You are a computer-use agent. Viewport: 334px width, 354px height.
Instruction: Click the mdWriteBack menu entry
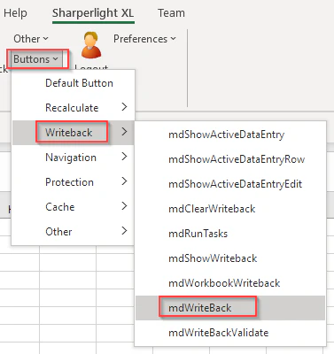tap(230, 308)
